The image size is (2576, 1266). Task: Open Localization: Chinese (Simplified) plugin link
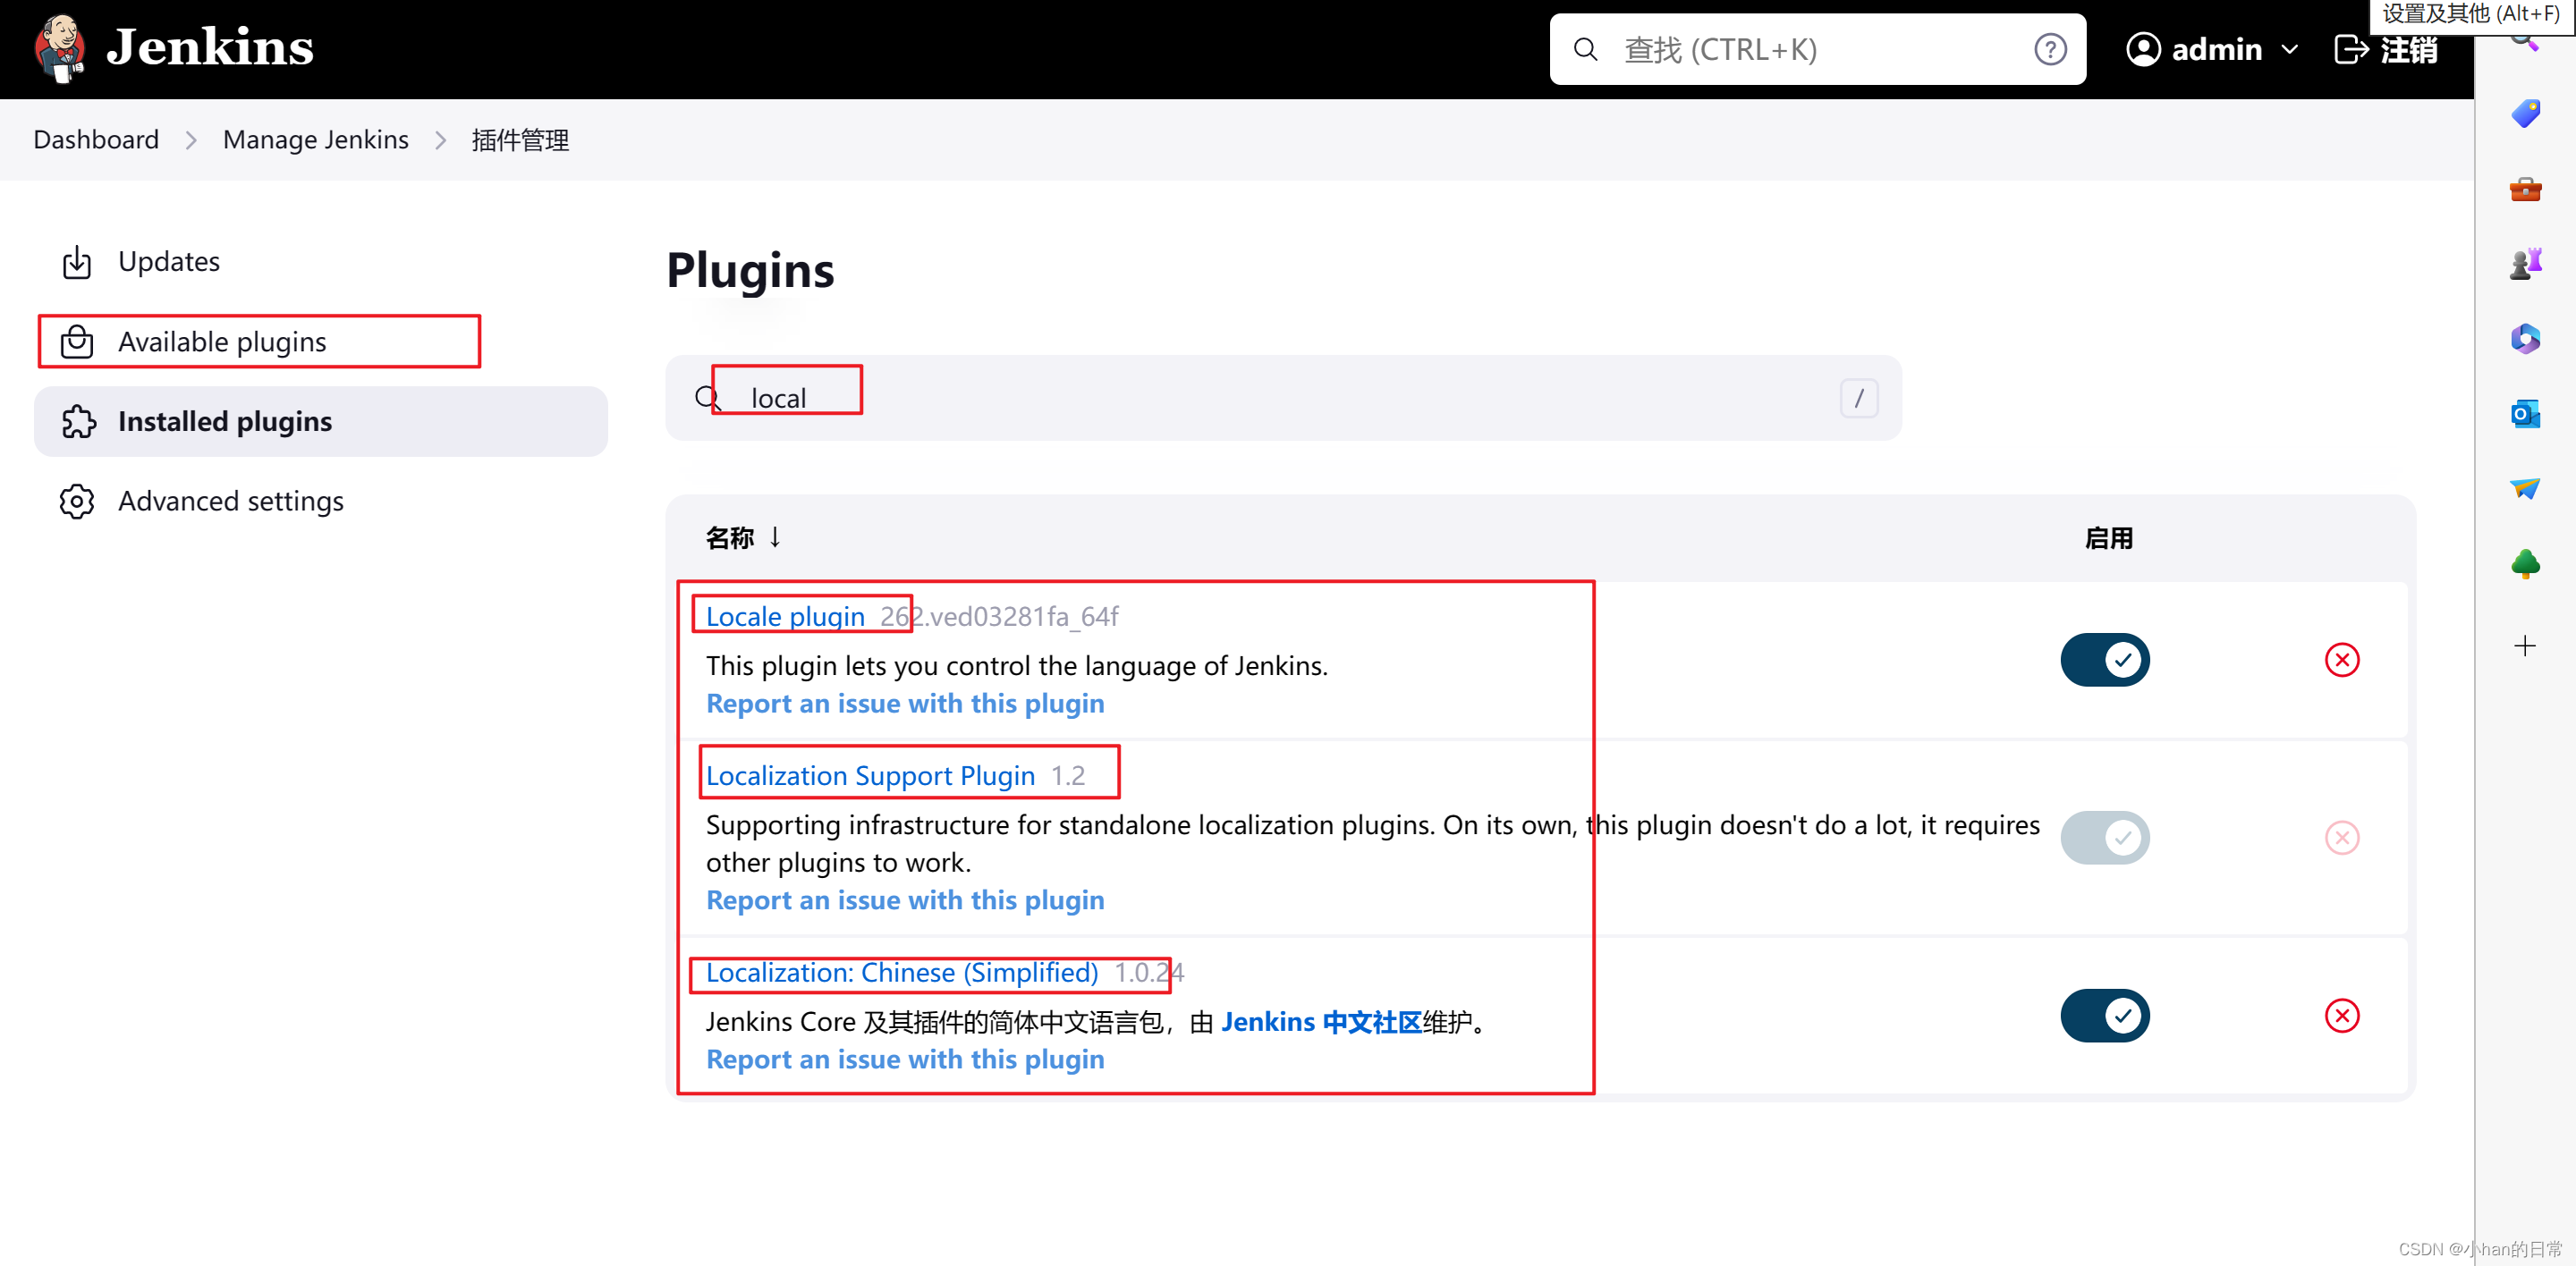click(x=902, y=972)
